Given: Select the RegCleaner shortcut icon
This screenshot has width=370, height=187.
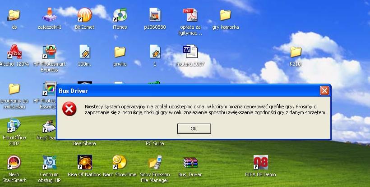Looking at the screenshot, I should point(49,127).
